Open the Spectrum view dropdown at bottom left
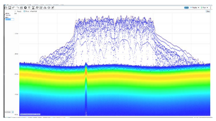This screenshot has width=216, height=121. [x=13, y=112]
